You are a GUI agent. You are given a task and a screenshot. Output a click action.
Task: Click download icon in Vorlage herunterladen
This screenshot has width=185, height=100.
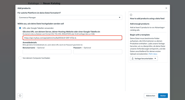click(x=133, y=58)
